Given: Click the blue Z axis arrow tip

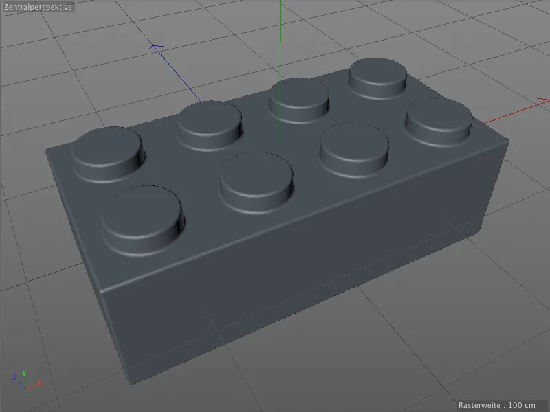Looking at the screenshot, I should tap(155, 47).
